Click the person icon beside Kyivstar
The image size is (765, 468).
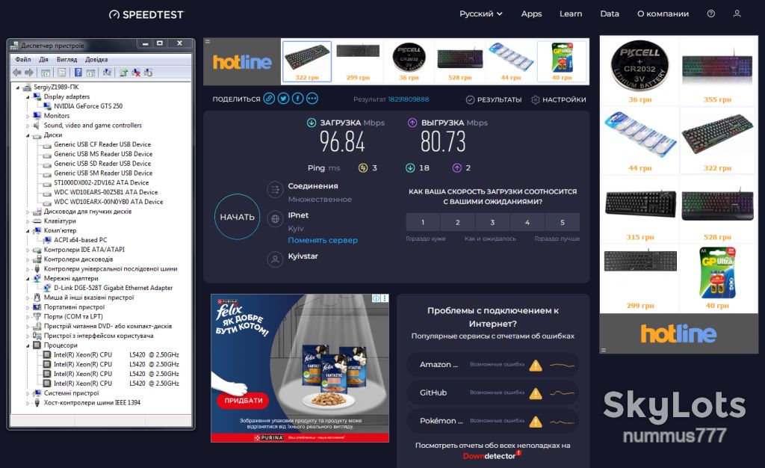click(275, 259)
